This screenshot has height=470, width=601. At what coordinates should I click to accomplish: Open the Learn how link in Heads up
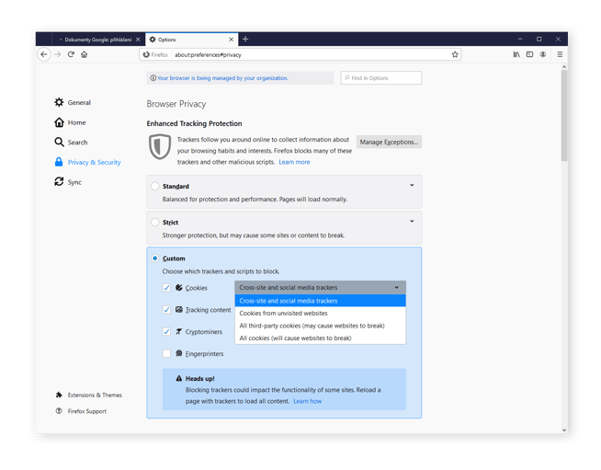click(x=308, y=401)
